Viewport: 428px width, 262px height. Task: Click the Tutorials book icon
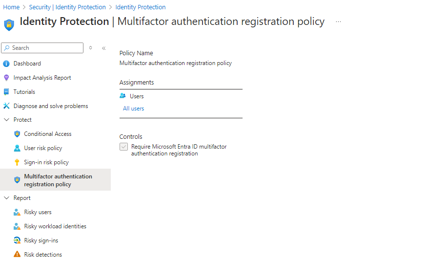[6, 92]
